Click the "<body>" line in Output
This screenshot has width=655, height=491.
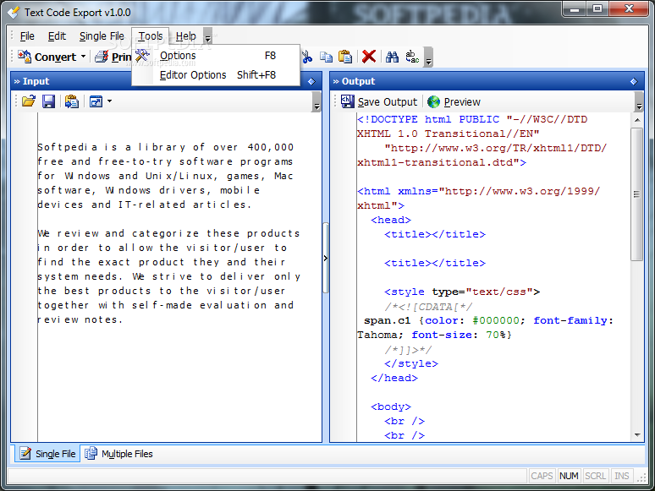[x=391, y=406]
